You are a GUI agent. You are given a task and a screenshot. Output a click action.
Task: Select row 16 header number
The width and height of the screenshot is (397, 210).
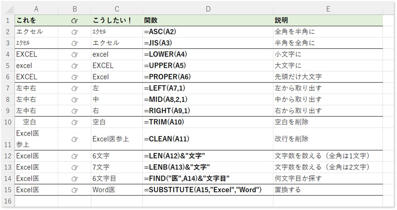[x=8, y=201]
